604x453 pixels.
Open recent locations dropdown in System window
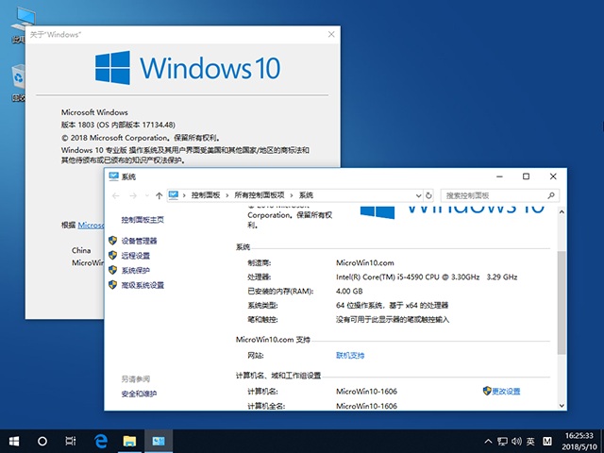point(147,195)
